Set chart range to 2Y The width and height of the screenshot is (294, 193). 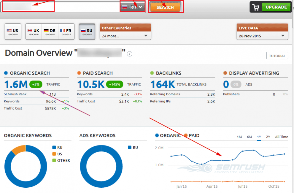268,137
